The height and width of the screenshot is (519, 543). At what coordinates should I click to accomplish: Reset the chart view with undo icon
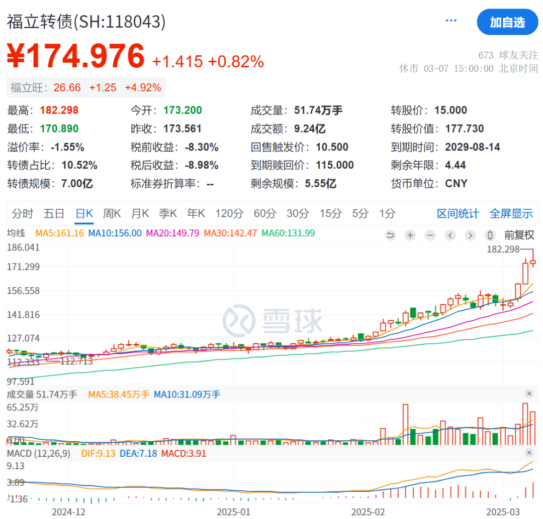pos(391,235)
